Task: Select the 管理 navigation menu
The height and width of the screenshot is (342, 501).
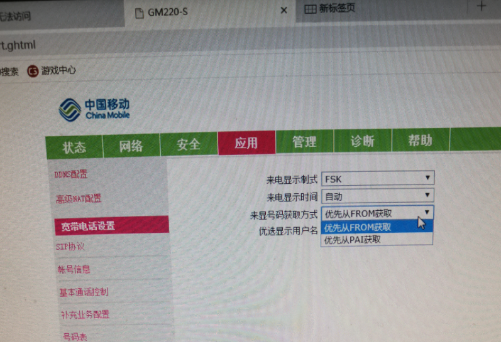Action: (304, 142)
